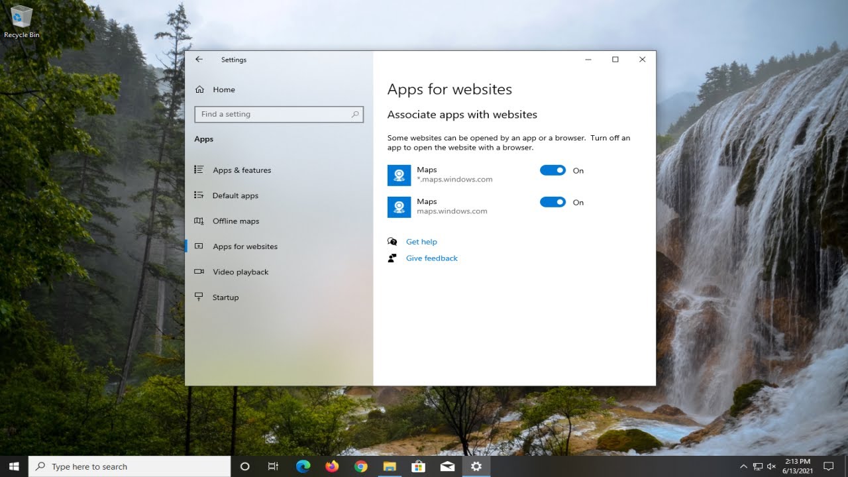The width and height of the screenshot is (848, 477).
Task: Open Mail app from taskbar
Action: tap(447, 466)
